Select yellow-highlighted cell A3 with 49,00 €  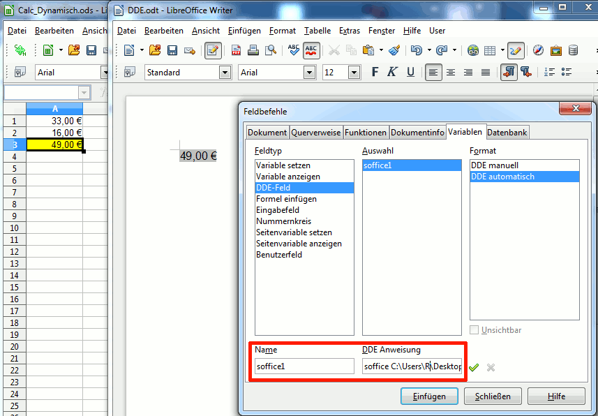[54, 144]
